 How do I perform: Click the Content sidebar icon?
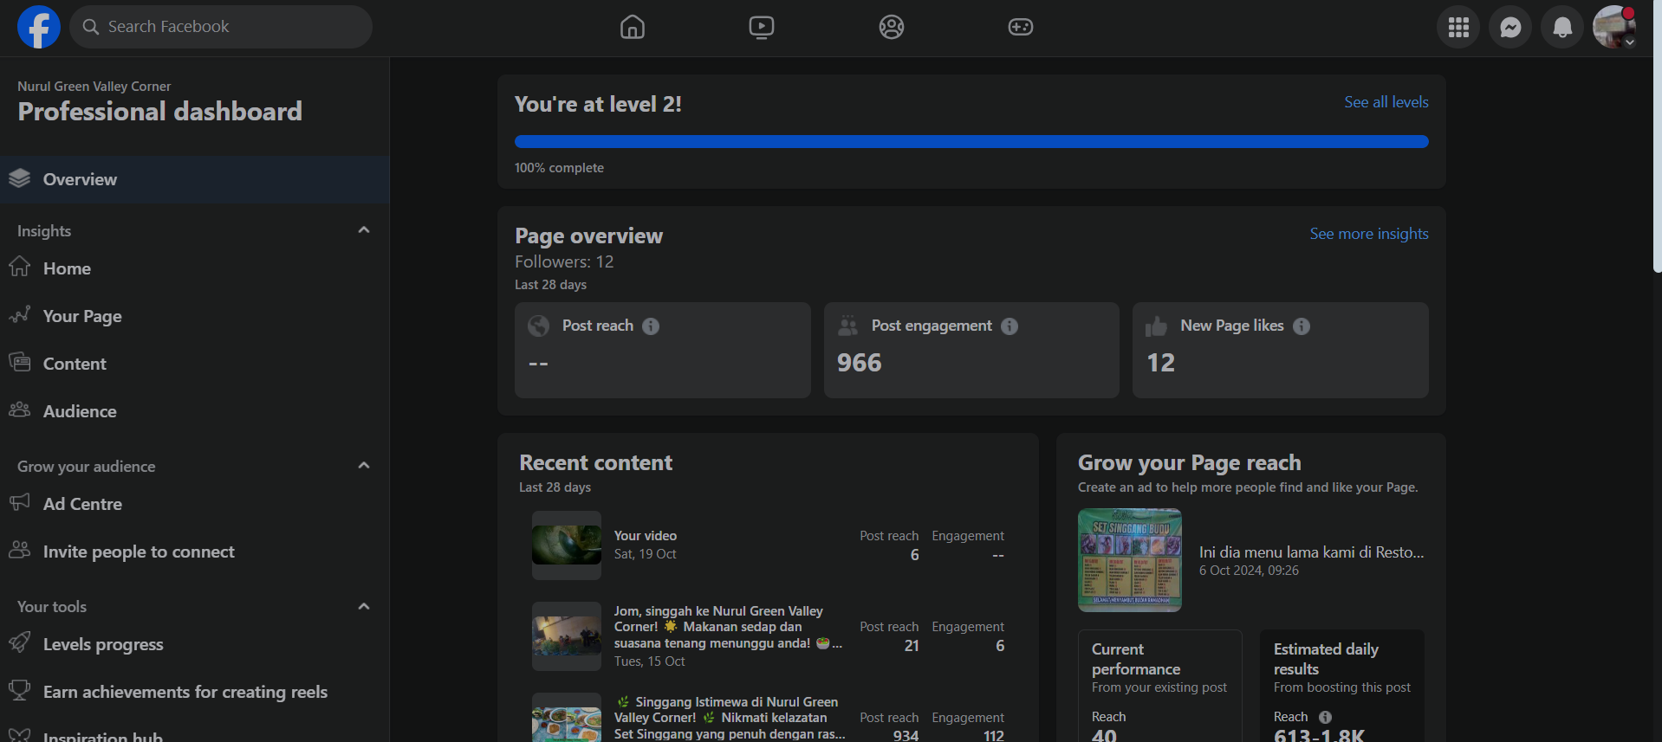coord(19,362)
